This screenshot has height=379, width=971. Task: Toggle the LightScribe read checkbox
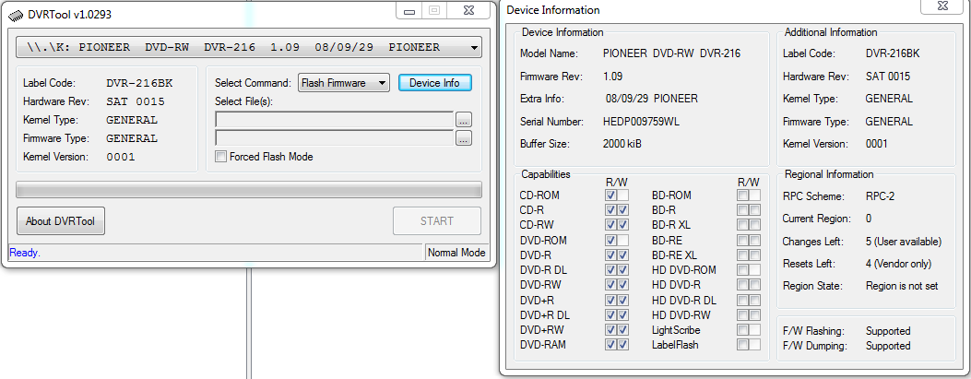pyautogui.click(x=742, y=330)
